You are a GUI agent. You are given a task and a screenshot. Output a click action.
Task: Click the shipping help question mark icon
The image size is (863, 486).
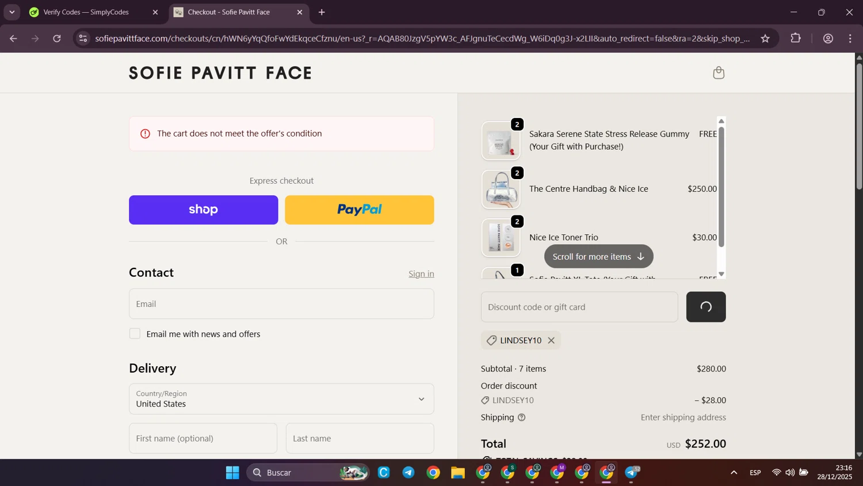point(522,417)
